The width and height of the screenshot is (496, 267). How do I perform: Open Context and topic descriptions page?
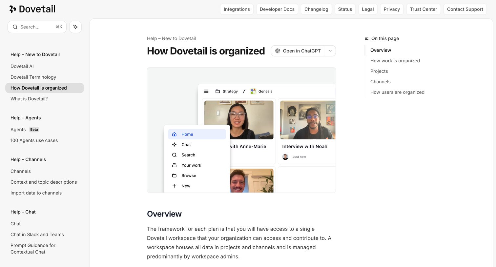pyautogui.click(x=44, y=182)
